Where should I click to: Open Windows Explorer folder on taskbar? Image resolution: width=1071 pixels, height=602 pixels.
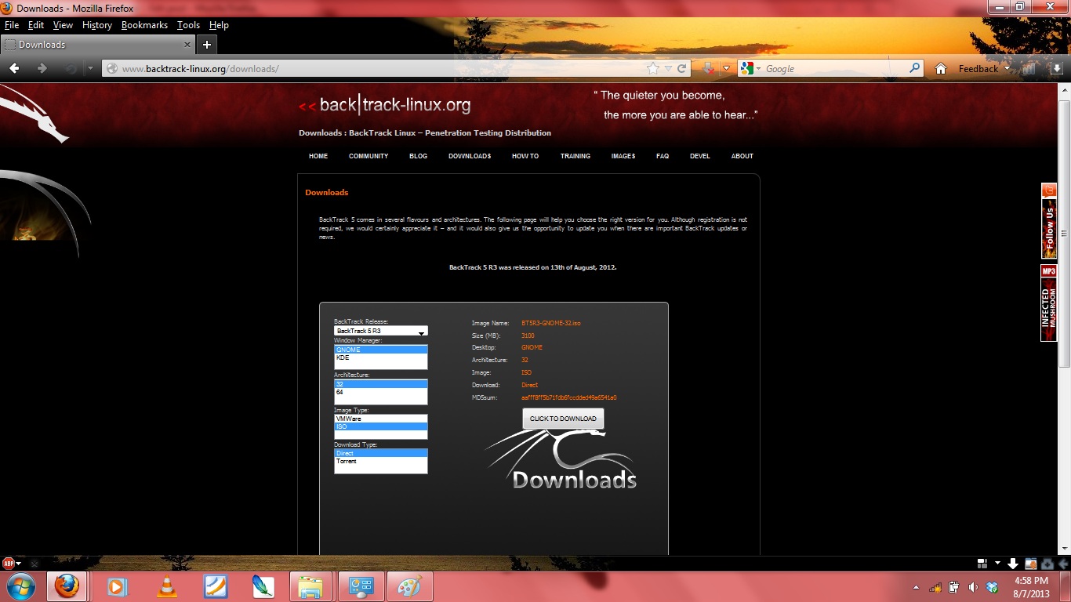click(311, 586)
